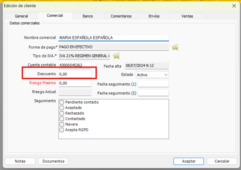Confirm changes with Aceptar
The height and width of the screenshot is (170, 241).
pos(188,161)
